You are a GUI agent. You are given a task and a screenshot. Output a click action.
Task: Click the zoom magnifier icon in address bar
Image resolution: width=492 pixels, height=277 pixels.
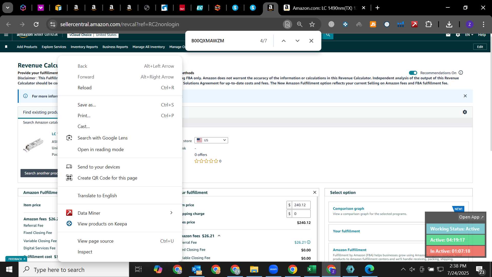click(300, 24)
